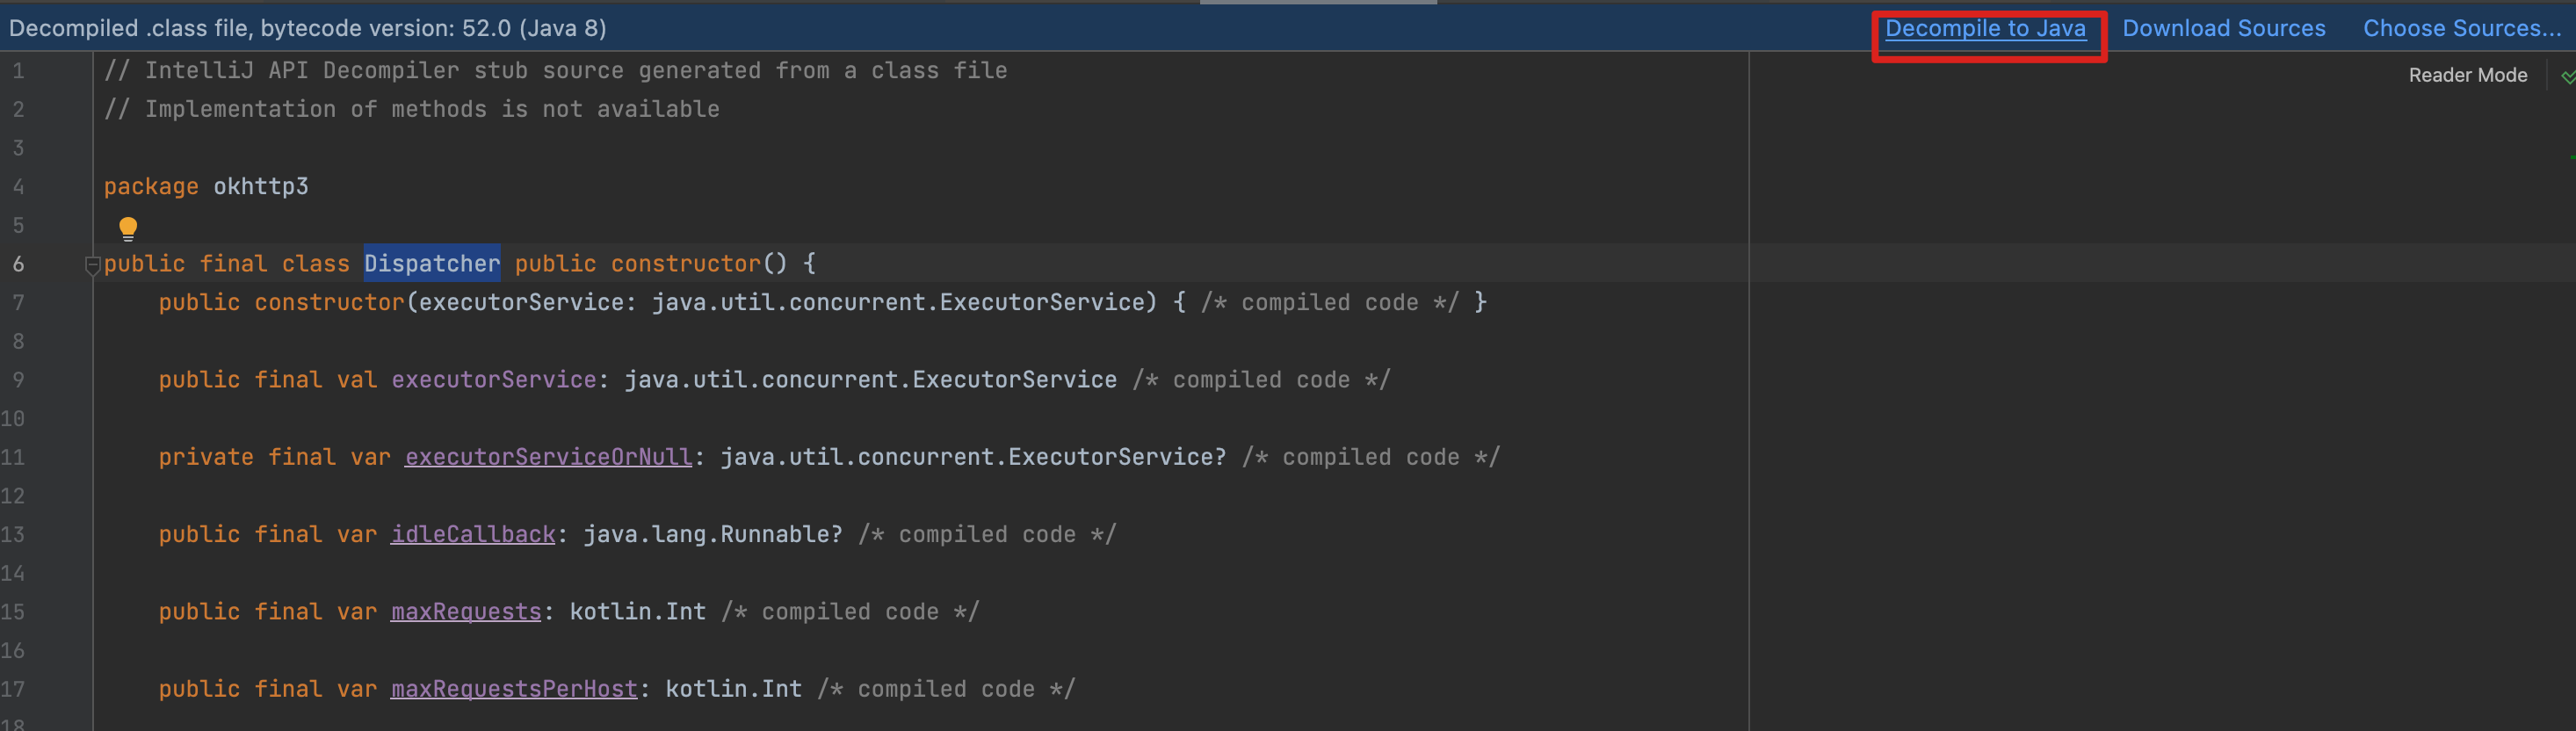Collapse the Dispatcher class fold marker

click(93, 265)
